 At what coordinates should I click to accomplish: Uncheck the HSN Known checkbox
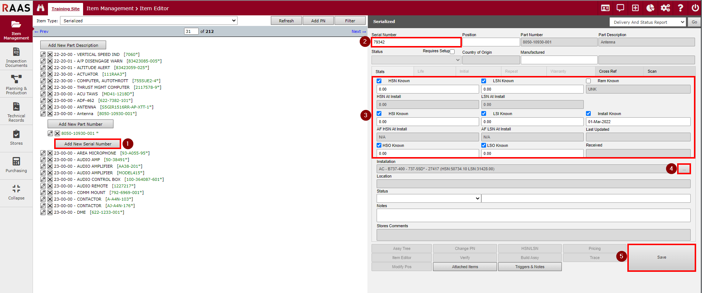(379, 81)
